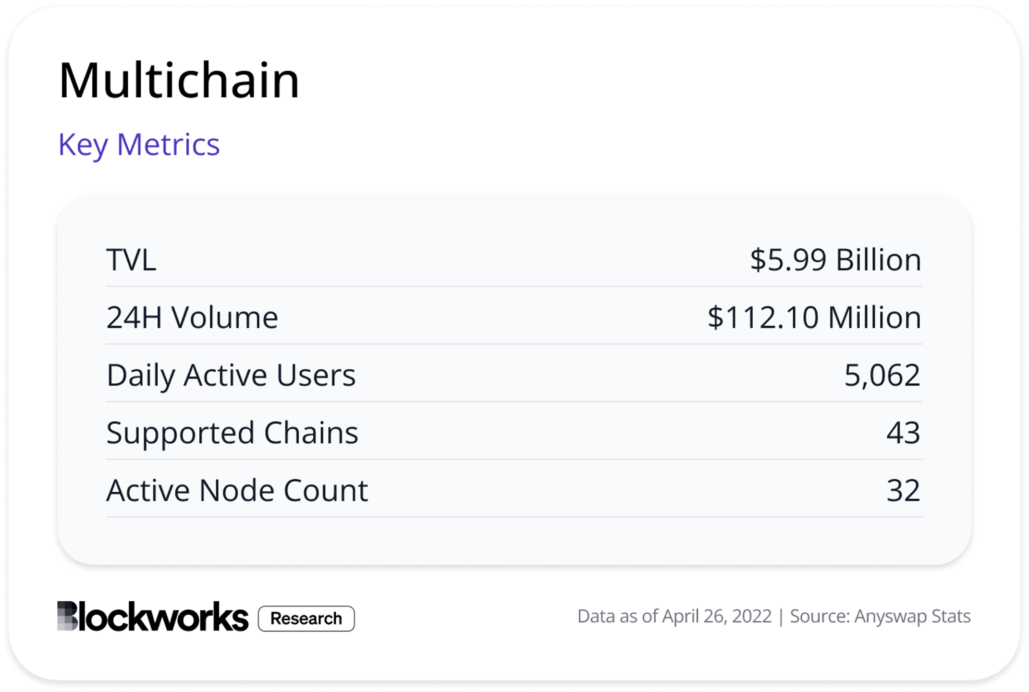This screenshot has height=692, width=1029.
Task: Click the divider under Active Node Count
Action: [x=514, y=517]
